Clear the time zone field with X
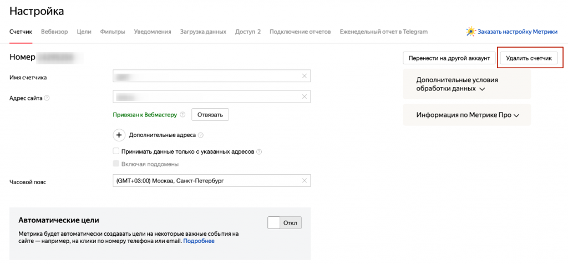The image size is (568, 264). tap(304, 181)
